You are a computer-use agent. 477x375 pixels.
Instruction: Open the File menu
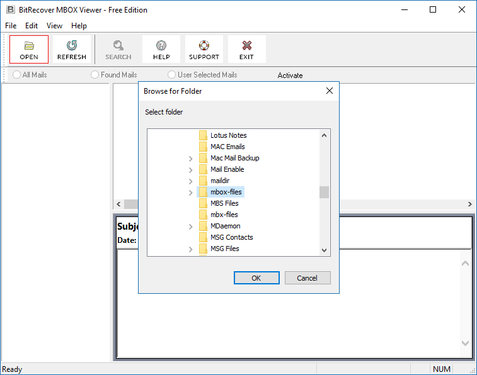(x=11, y=26)
